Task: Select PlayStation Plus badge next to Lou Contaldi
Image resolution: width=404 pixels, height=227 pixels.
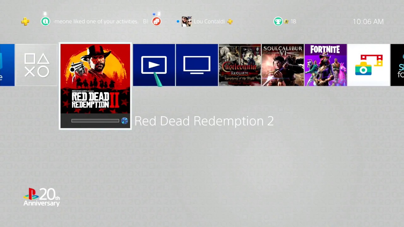Action: 230,21
